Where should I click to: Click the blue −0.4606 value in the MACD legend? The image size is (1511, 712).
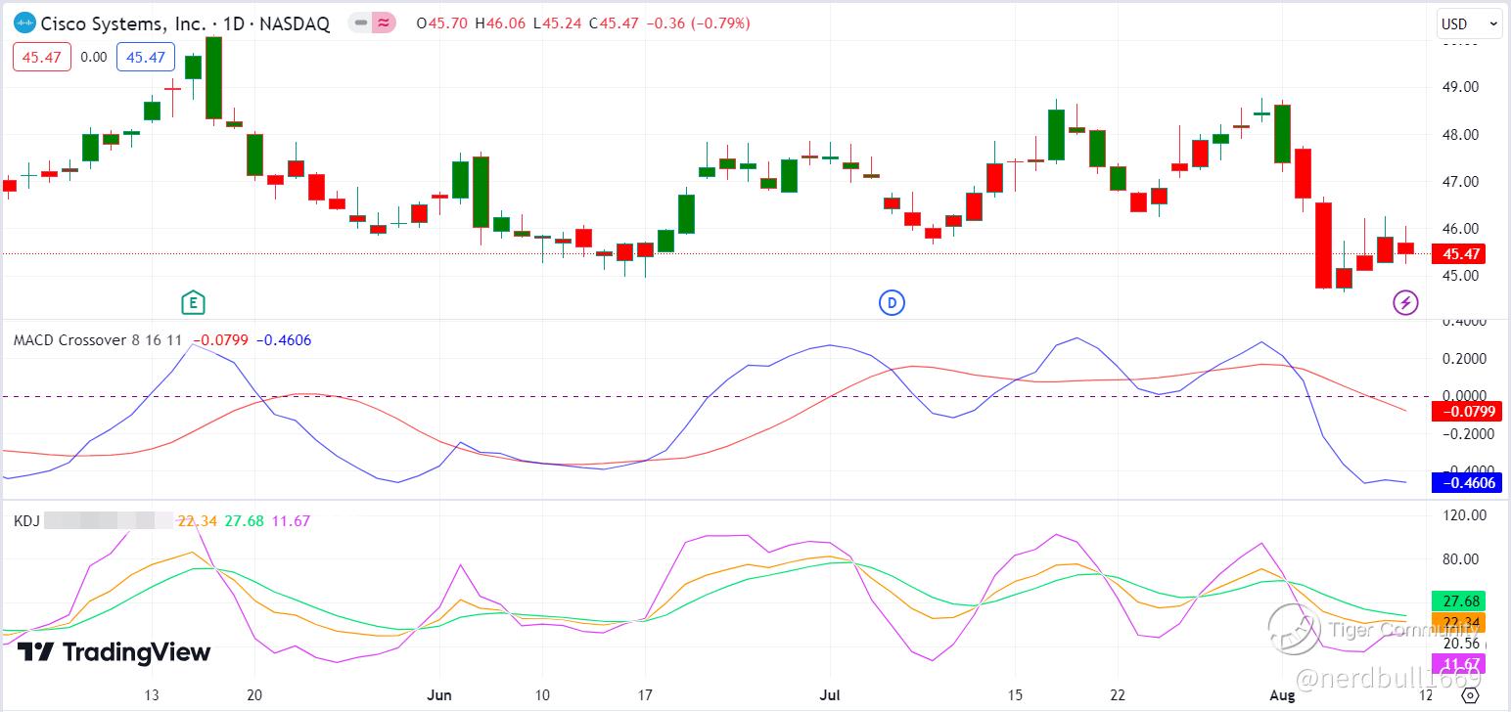coord(284,340)
